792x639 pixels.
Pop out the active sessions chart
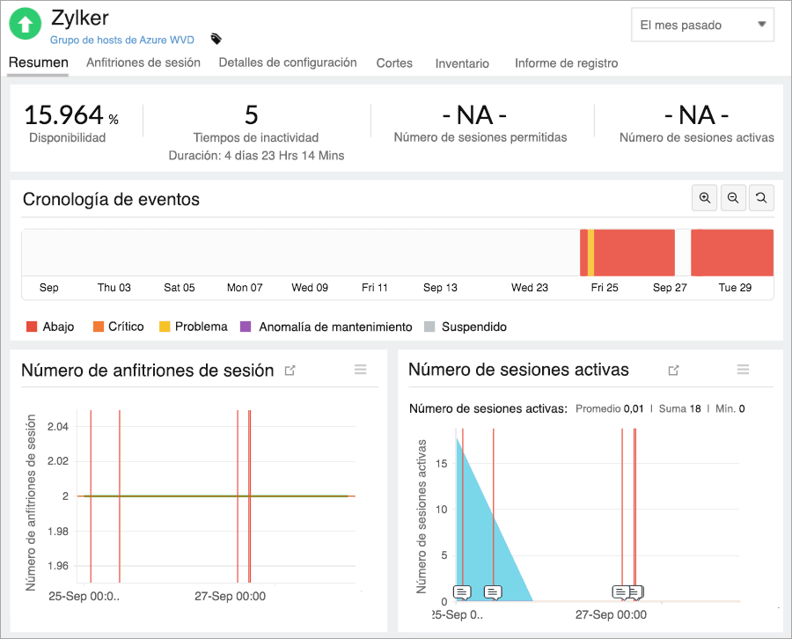click(x=672, y=371)
